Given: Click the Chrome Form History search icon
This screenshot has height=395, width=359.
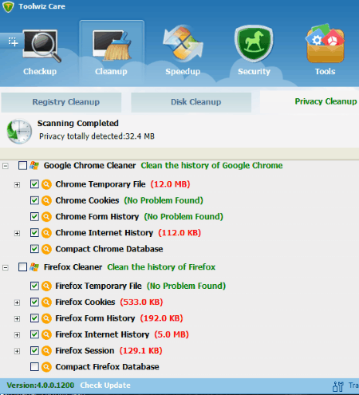Looking at the screenshot, I should click(46, 216).
